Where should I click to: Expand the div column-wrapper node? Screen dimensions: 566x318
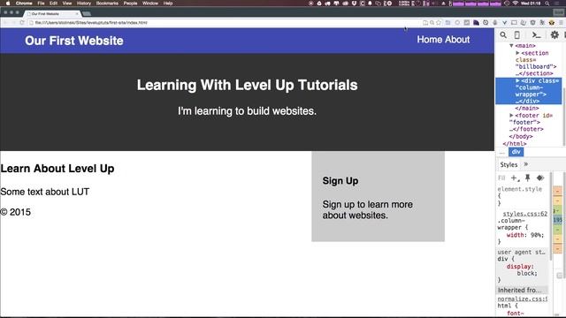click(x=517, y=80)
